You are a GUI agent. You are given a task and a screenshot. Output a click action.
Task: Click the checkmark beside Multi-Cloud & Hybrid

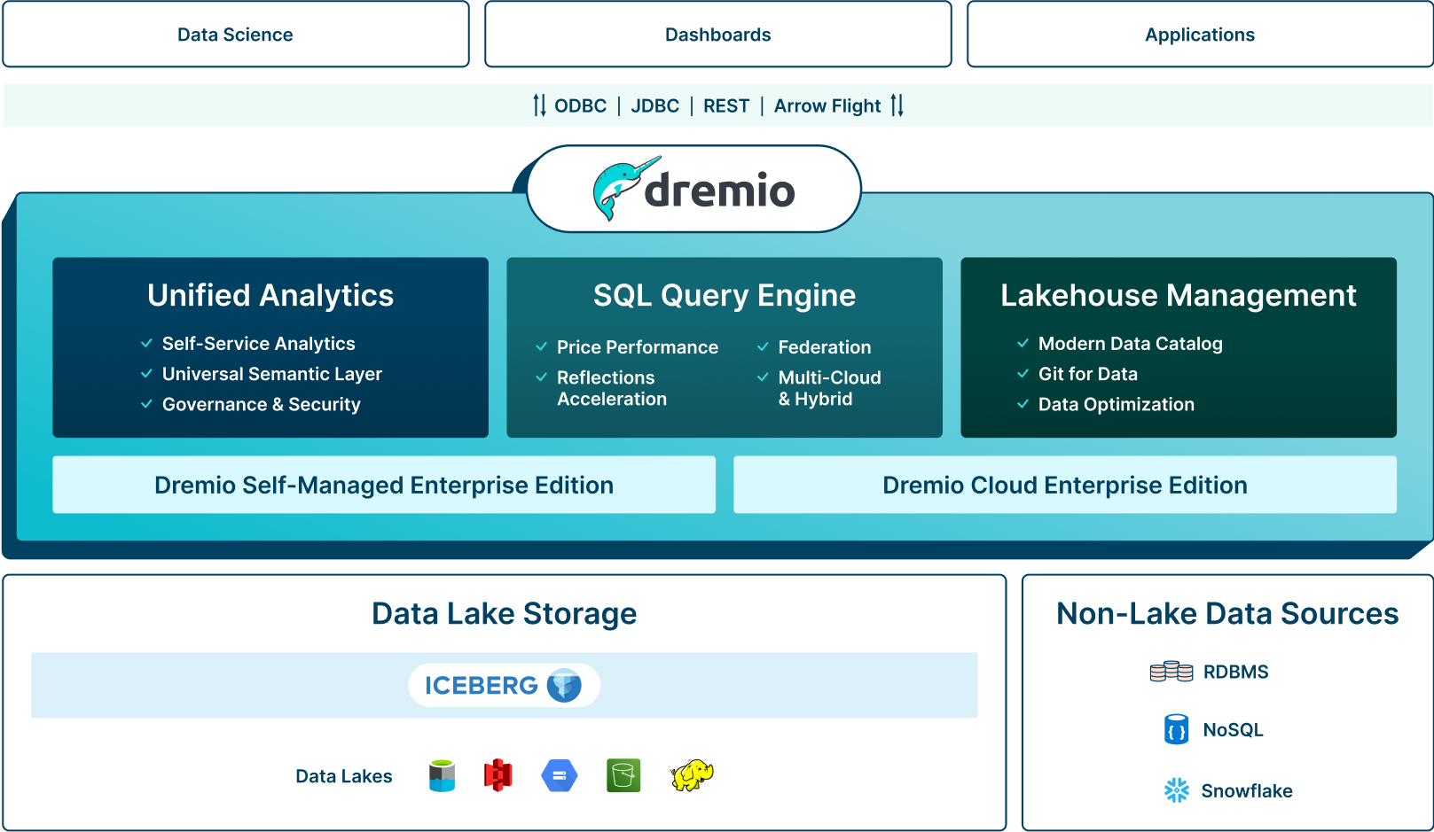763,377
